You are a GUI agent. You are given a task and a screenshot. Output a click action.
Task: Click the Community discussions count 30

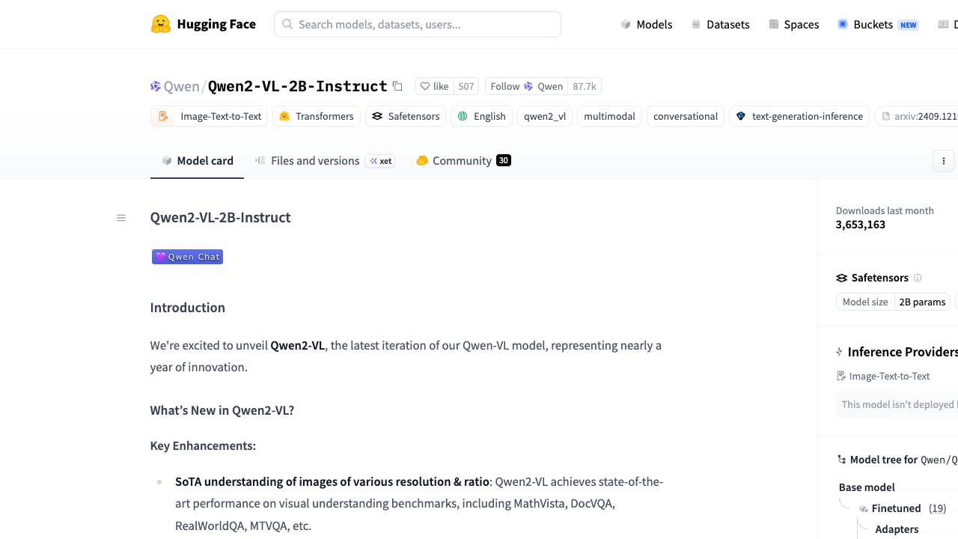[x=504, y=160]
